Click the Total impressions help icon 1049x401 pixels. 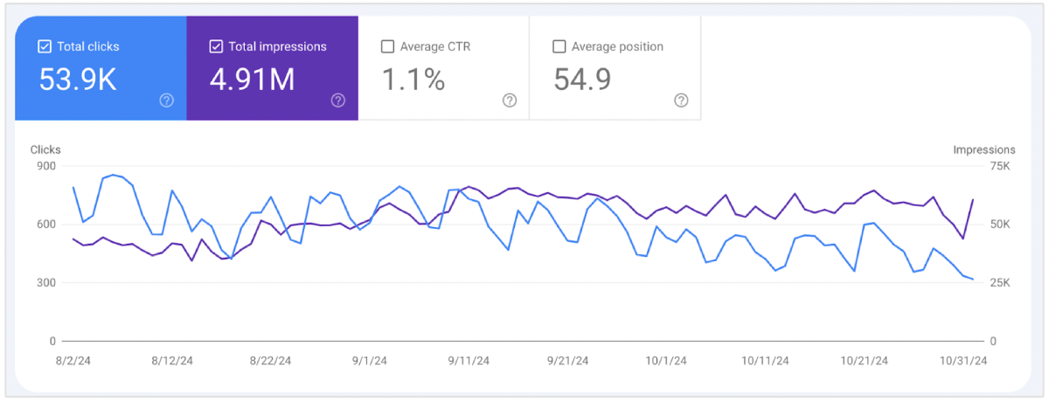point(338,100)
